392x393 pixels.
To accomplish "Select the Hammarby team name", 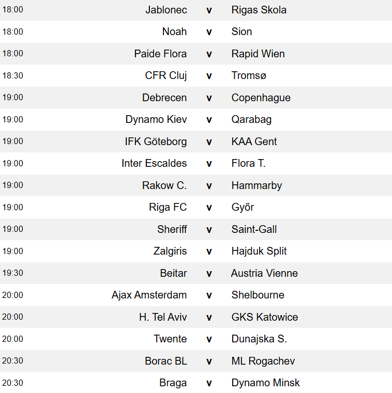I will [257, 185].
